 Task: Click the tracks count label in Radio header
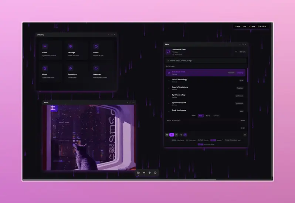point(243,52)
